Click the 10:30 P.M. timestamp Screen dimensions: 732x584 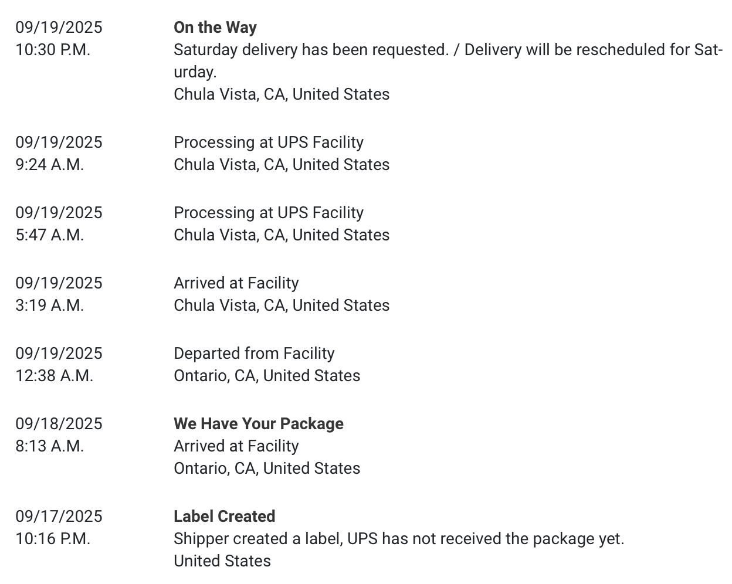(53, 50)
